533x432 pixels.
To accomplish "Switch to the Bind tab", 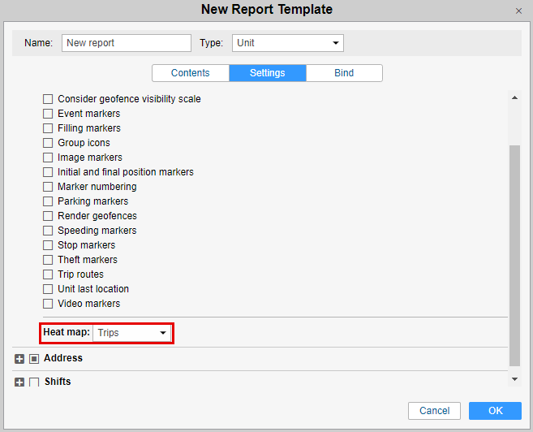I will (x=344, y=73).
